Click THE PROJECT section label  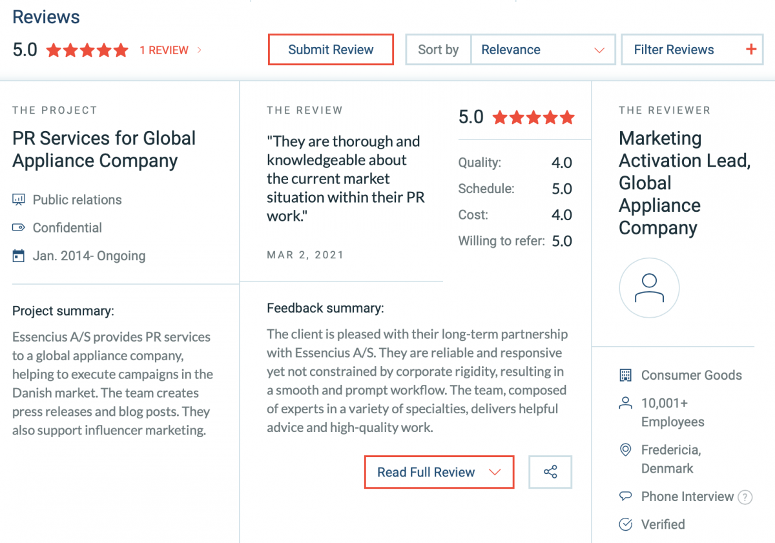pyautogui.click(x=54, y=110)
